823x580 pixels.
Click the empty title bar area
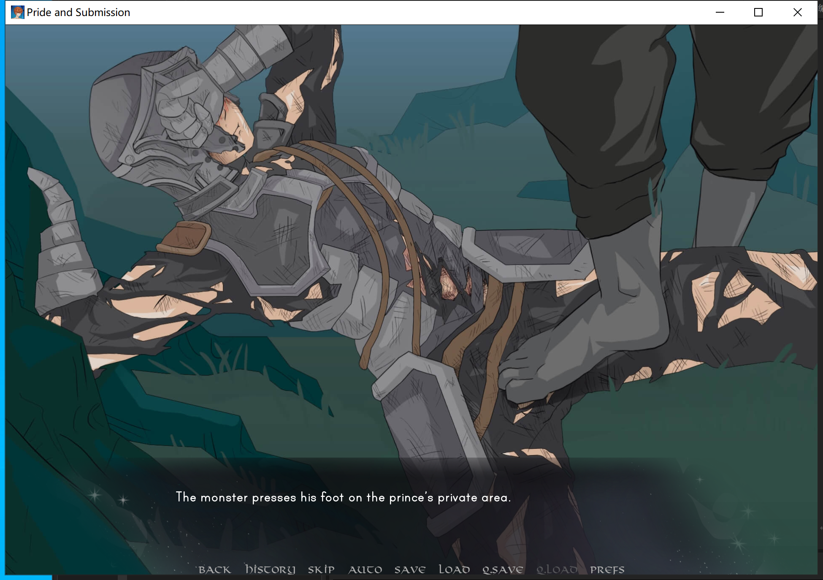(x=422, y=12)
